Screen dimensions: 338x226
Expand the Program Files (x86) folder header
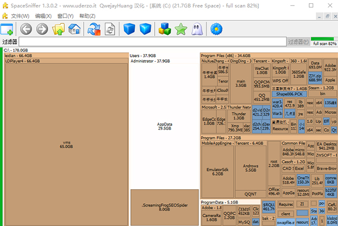pos(226,56)
